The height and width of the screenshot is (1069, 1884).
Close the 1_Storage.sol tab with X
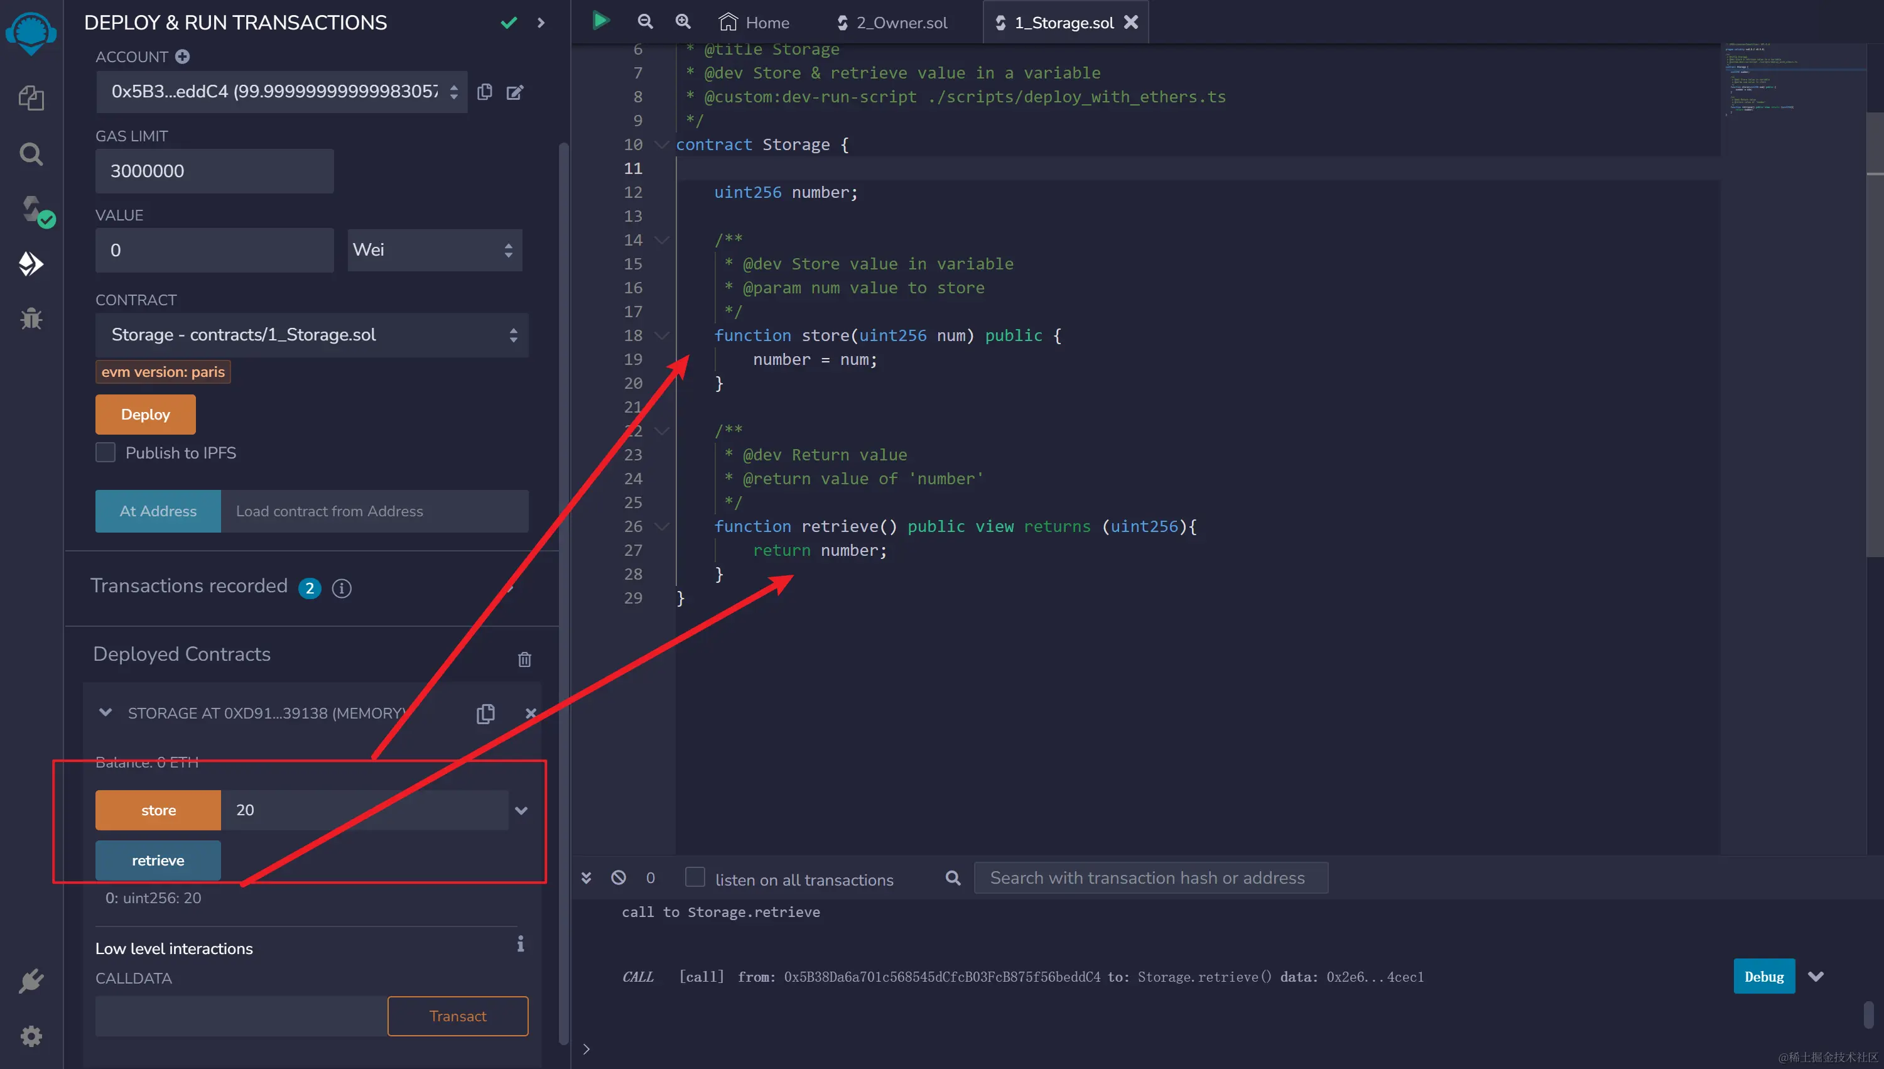click(x=1131, y=22)
